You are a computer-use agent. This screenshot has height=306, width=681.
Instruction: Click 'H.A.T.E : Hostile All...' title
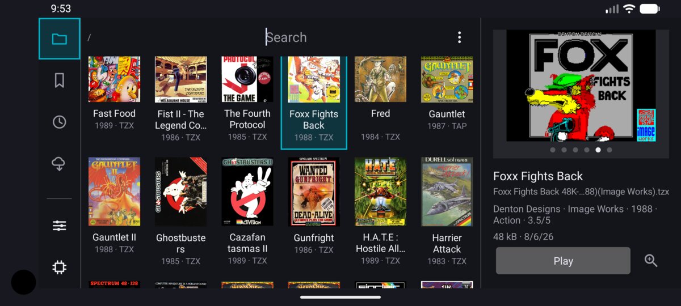(x=380, y=243)
